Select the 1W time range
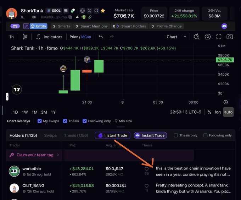The width and height of the screenshot is (241, 200). [25, 112]
